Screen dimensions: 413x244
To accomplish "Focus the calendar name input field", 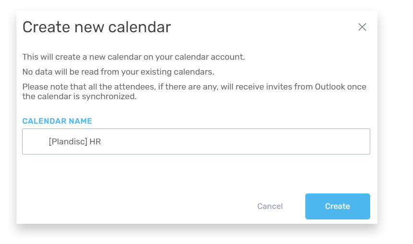I will (196, 141).
